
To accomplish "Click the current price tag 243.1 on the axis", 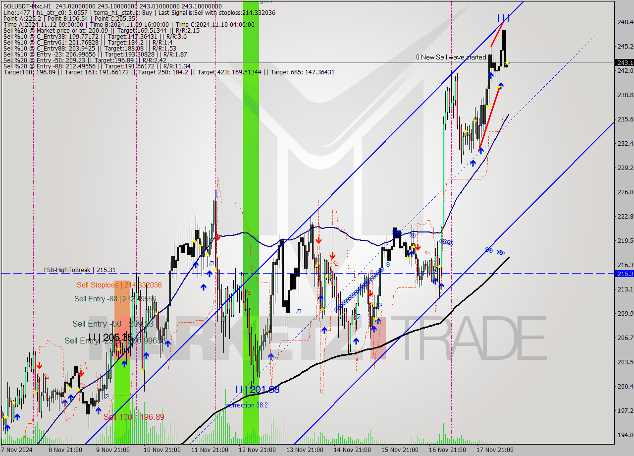I will [x=624, y=62].
